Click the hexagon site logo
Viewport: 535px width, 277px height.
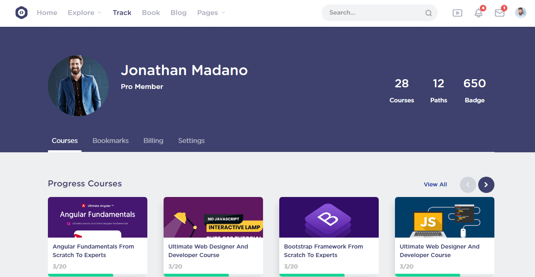click(x=22, y=13)
